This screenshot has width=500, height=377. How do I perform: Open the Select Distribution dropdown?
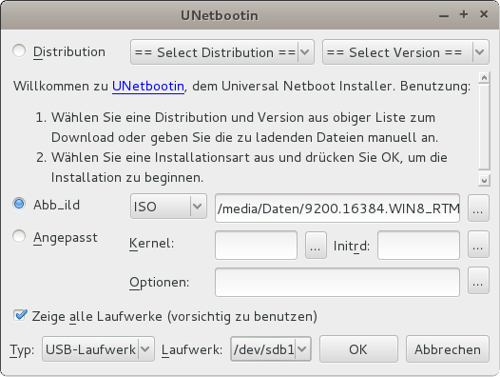click(x=222, y=52)
